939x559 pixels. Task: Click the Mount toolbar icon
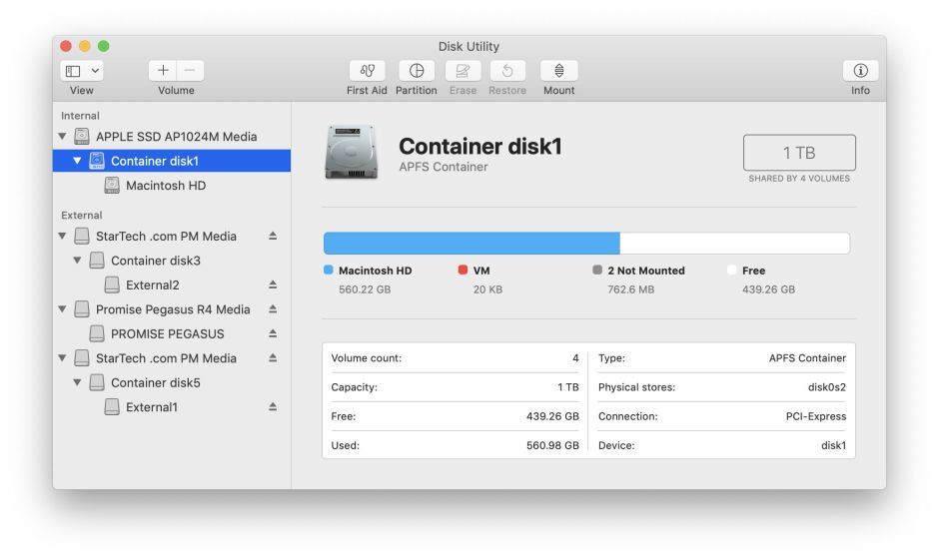558,71
